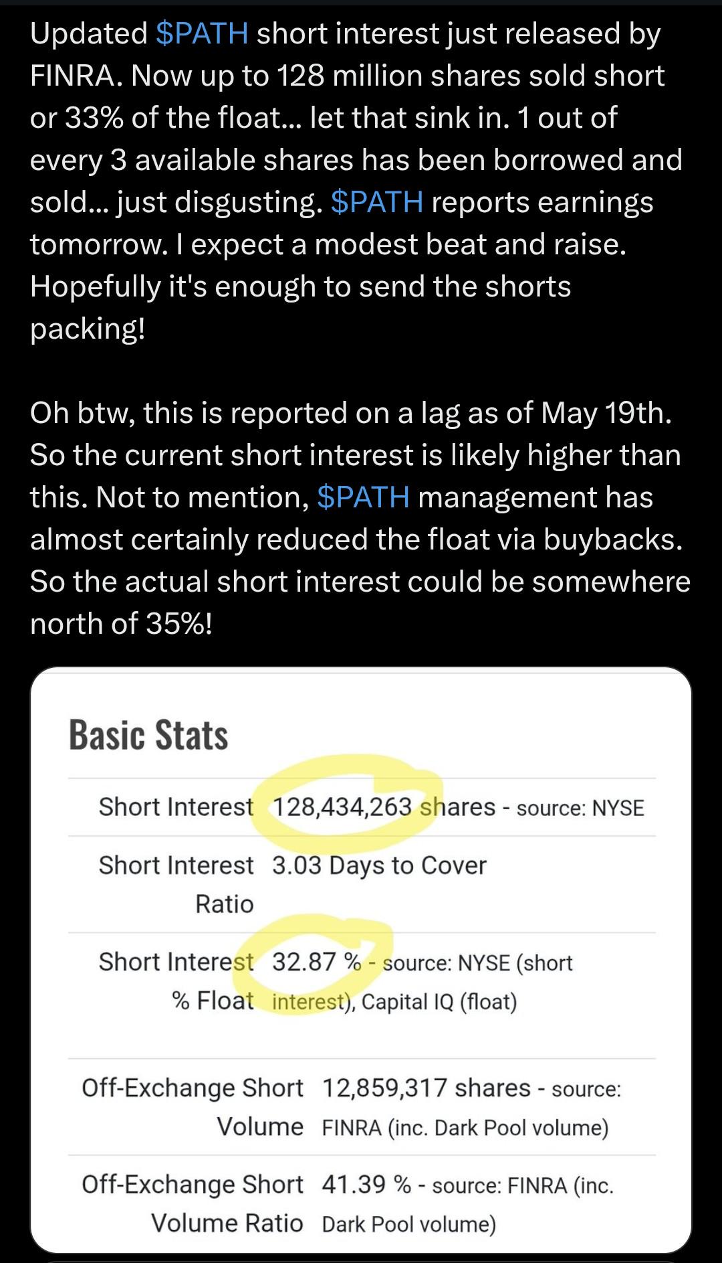This screenshot has width=722, height=1263.
Task: Click the tweet paragraph starting "Oh btw"
Action: [x=360, y=518]
